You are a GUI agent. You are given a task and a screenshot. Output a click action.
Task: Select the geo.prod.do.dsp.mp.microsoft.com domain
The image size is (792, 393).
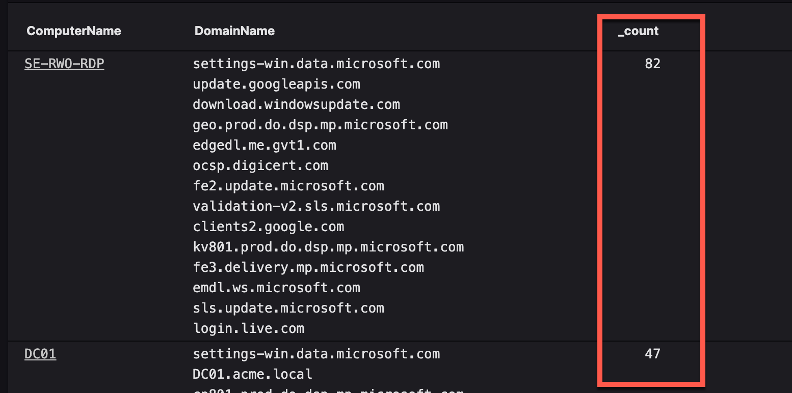click(320, 125)
